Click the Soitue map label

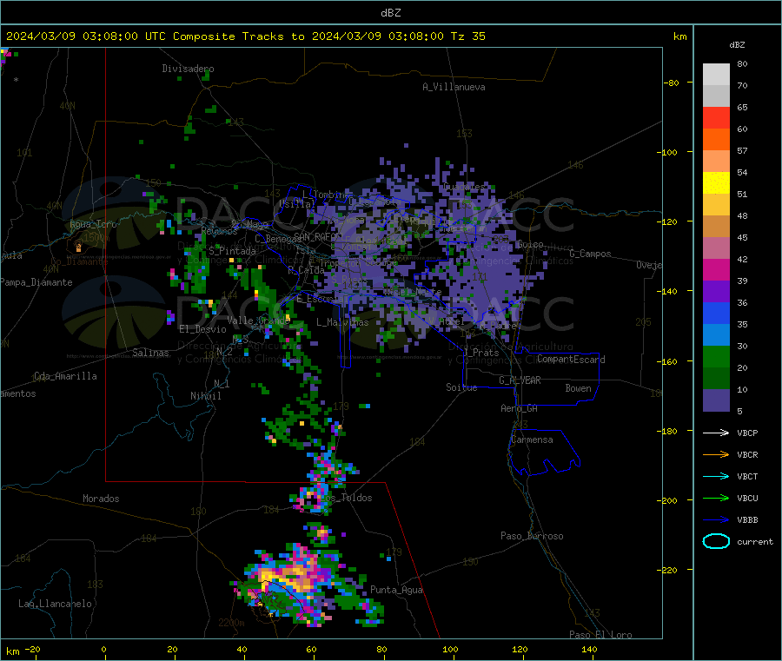point(461,387)
